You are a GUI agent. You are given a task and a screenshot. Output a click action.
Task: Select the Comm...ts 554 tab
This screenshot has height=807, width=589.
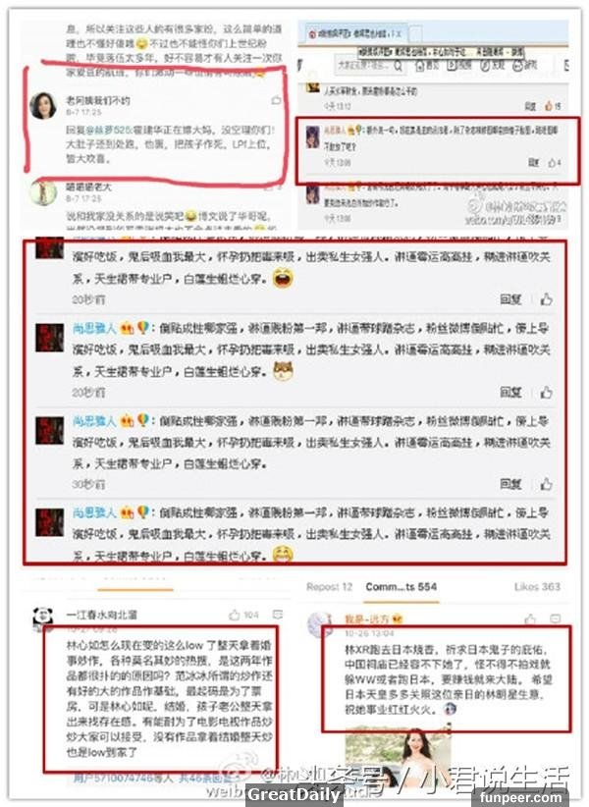pyautogui.click(x=402, y=587)
